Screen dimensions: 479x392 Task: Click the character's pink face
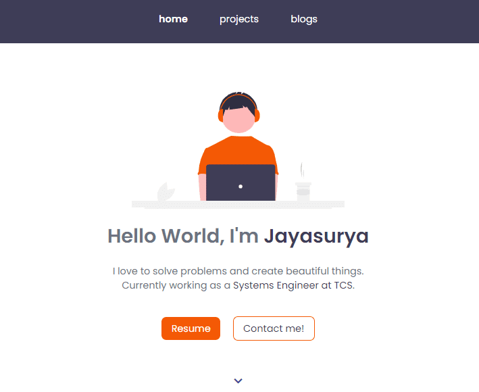click(238, 120)
